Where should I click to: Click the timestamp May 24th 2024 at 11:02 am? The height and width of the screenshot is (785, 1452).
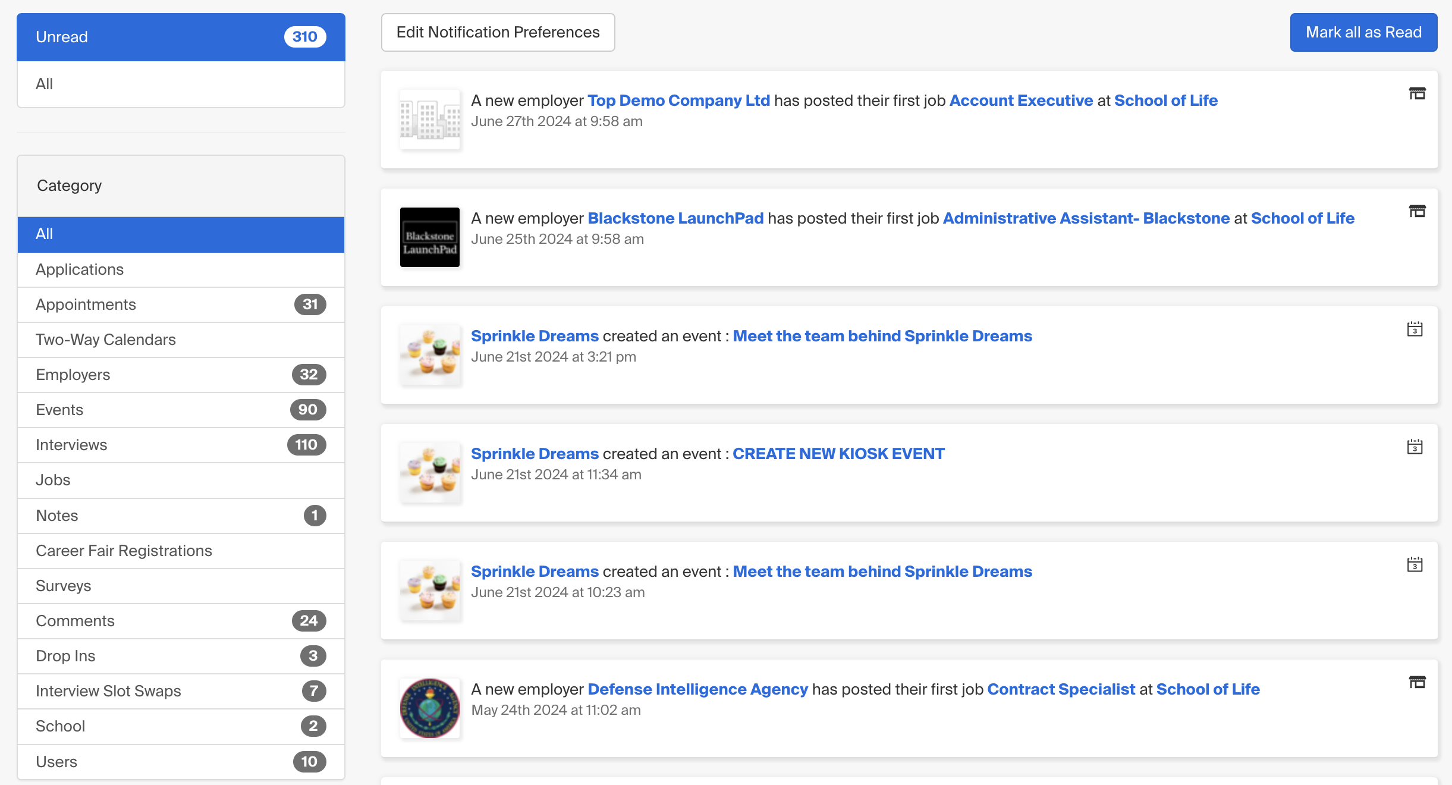[556, 710]
